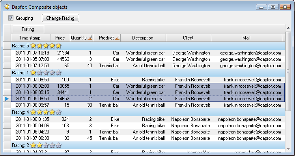
Task: Click the Change Rating button
Action: (60, 18)
